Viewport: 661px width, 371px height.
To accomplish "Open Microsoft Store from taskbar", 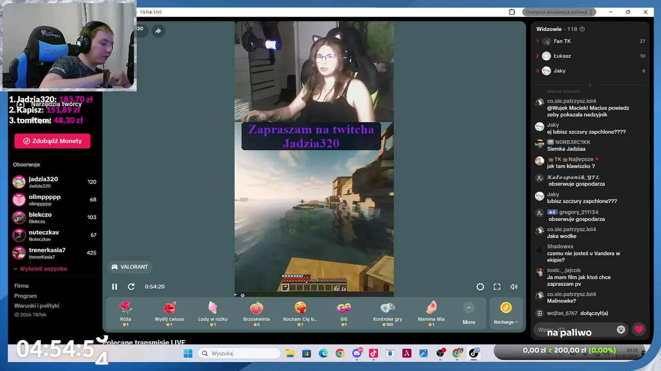I will point(307,353).
